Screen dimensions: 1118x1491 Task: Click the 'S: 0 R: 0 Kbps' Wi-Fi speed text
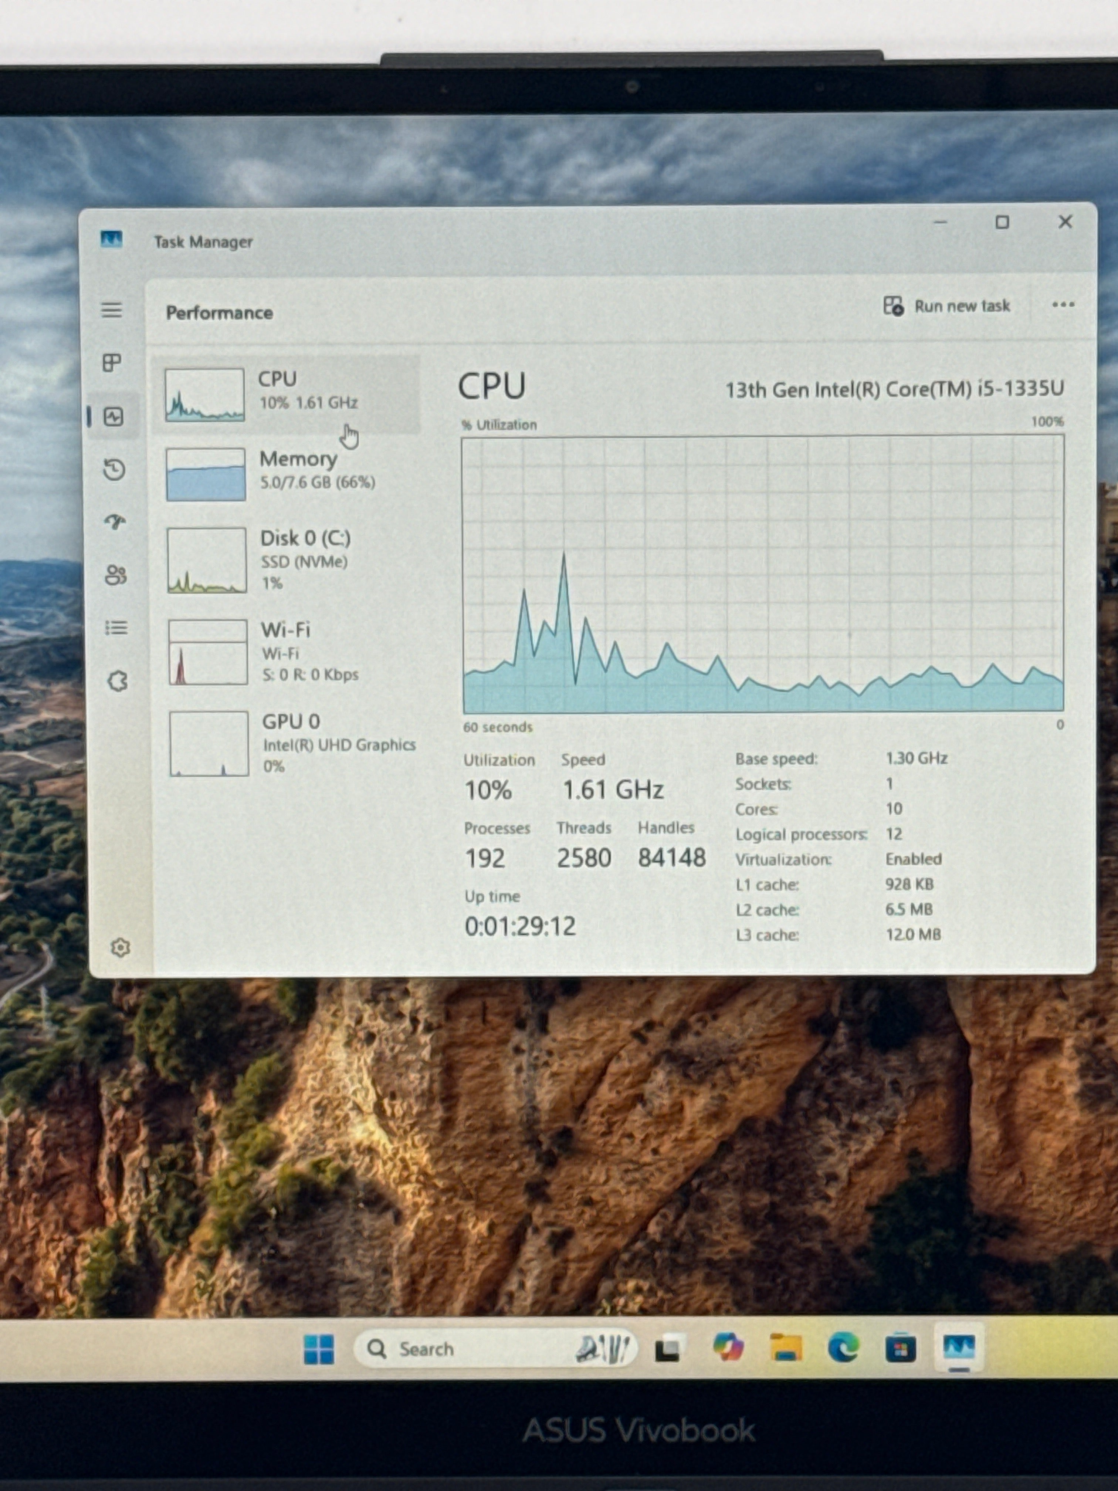point(310,674)
